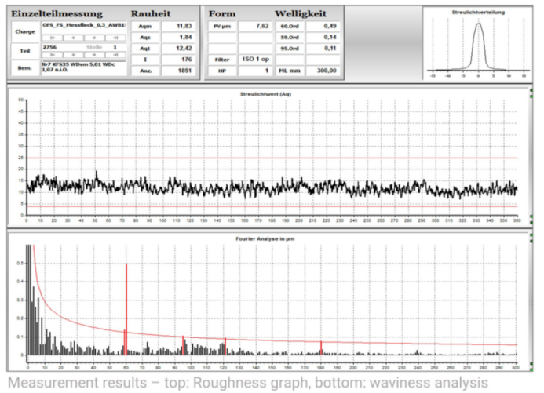Click the last-record button in Charge row
This screenshot has height=393, width=544.
114,37
